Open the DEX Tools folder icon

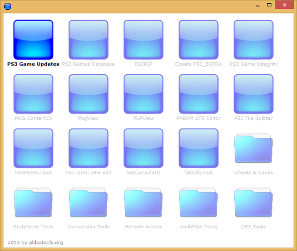pyautogui.click(x=253, y=202)
